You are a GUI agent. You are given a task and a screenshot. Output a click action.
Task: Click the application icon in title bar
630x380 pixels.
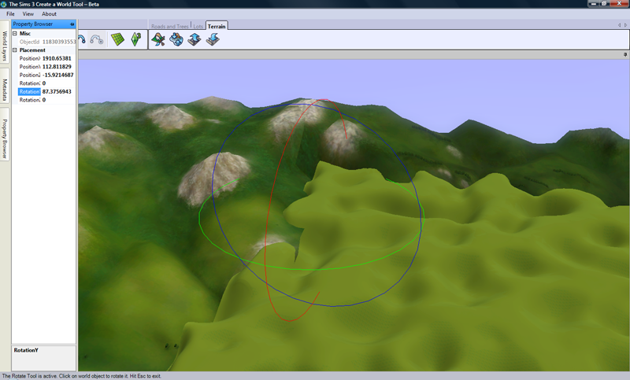(4, 4)
